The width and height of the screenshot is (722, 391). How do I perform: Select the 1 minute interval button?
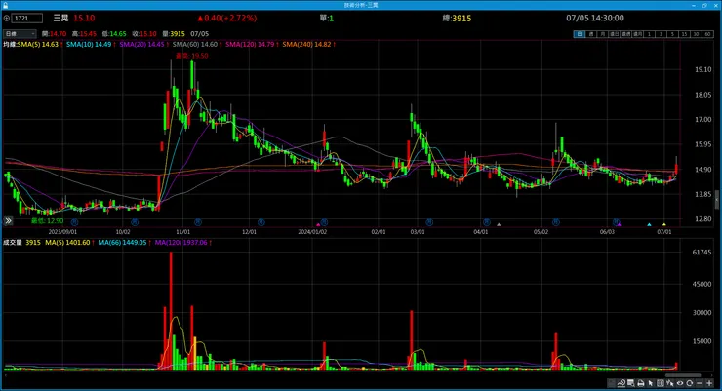point(649,33)
